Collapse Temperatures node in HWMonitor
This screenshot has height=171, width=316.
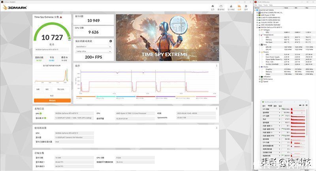pos(260,35)
